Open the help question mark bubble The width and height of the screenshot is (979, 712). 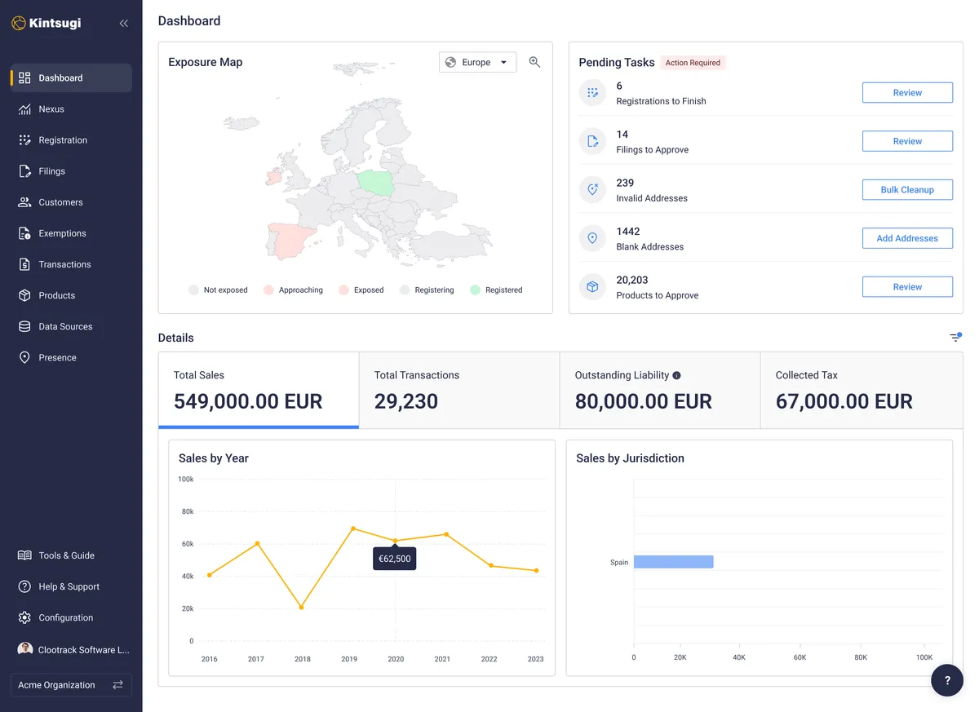(x=947, y=680)
